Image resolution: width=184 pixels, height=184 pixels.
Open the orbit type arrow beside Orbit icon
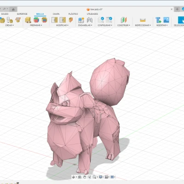[76, 177]
